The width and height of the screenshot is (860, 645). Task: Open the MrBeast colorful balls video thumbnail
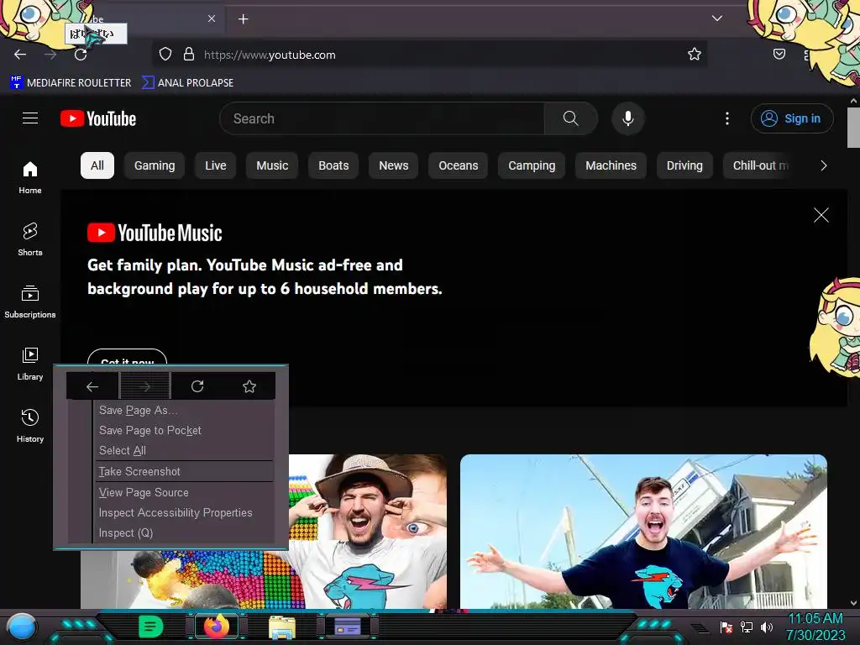click(368, 531)
